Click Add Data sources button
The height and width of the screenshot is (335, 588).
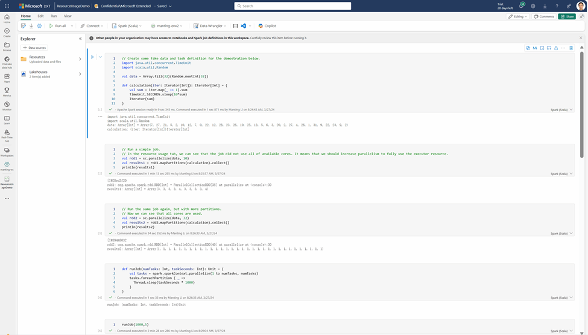[x=34, y=48]
